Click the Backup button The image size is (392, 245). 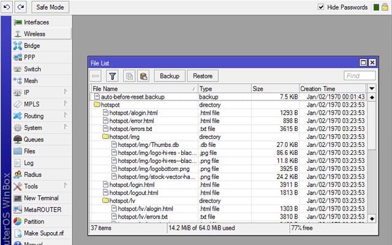click(170, 76)
